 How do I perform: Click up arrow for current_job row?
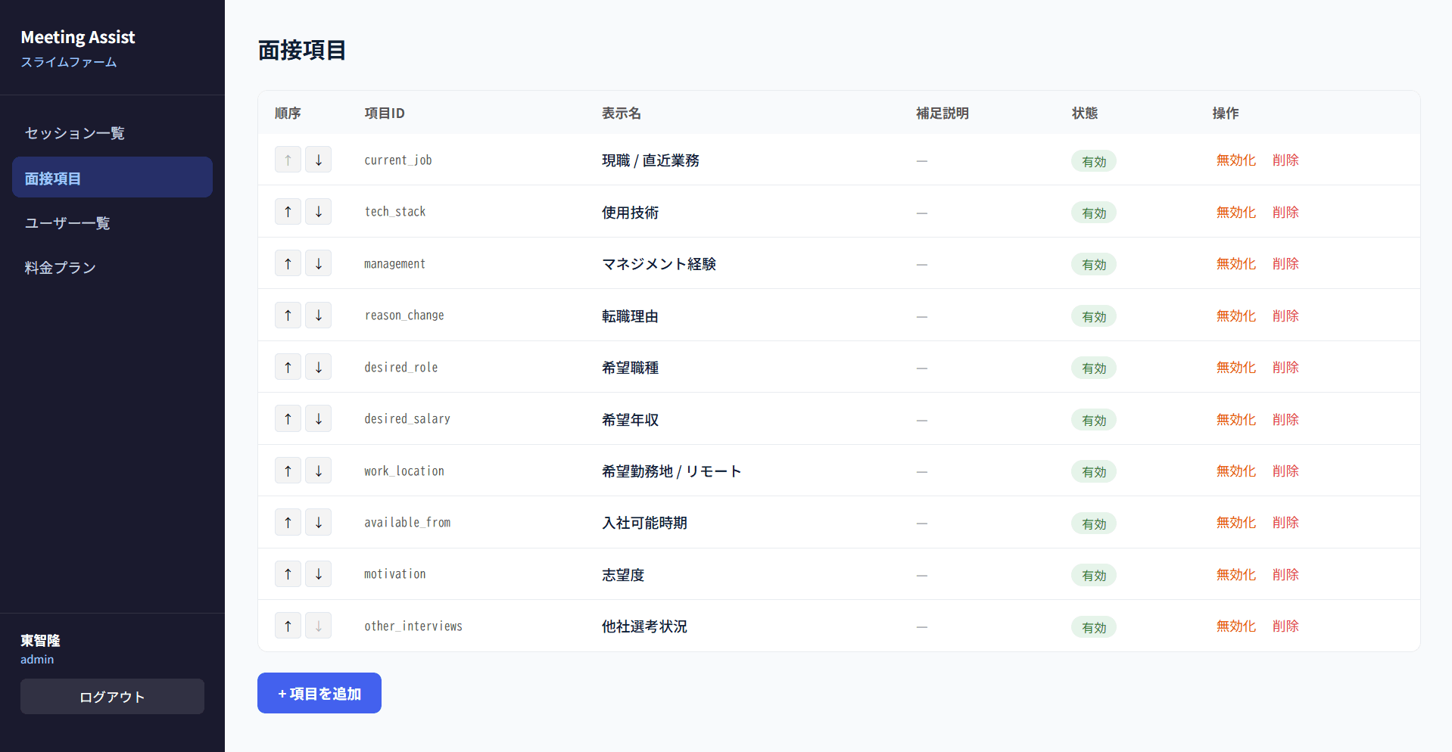(x=288, y=160)
